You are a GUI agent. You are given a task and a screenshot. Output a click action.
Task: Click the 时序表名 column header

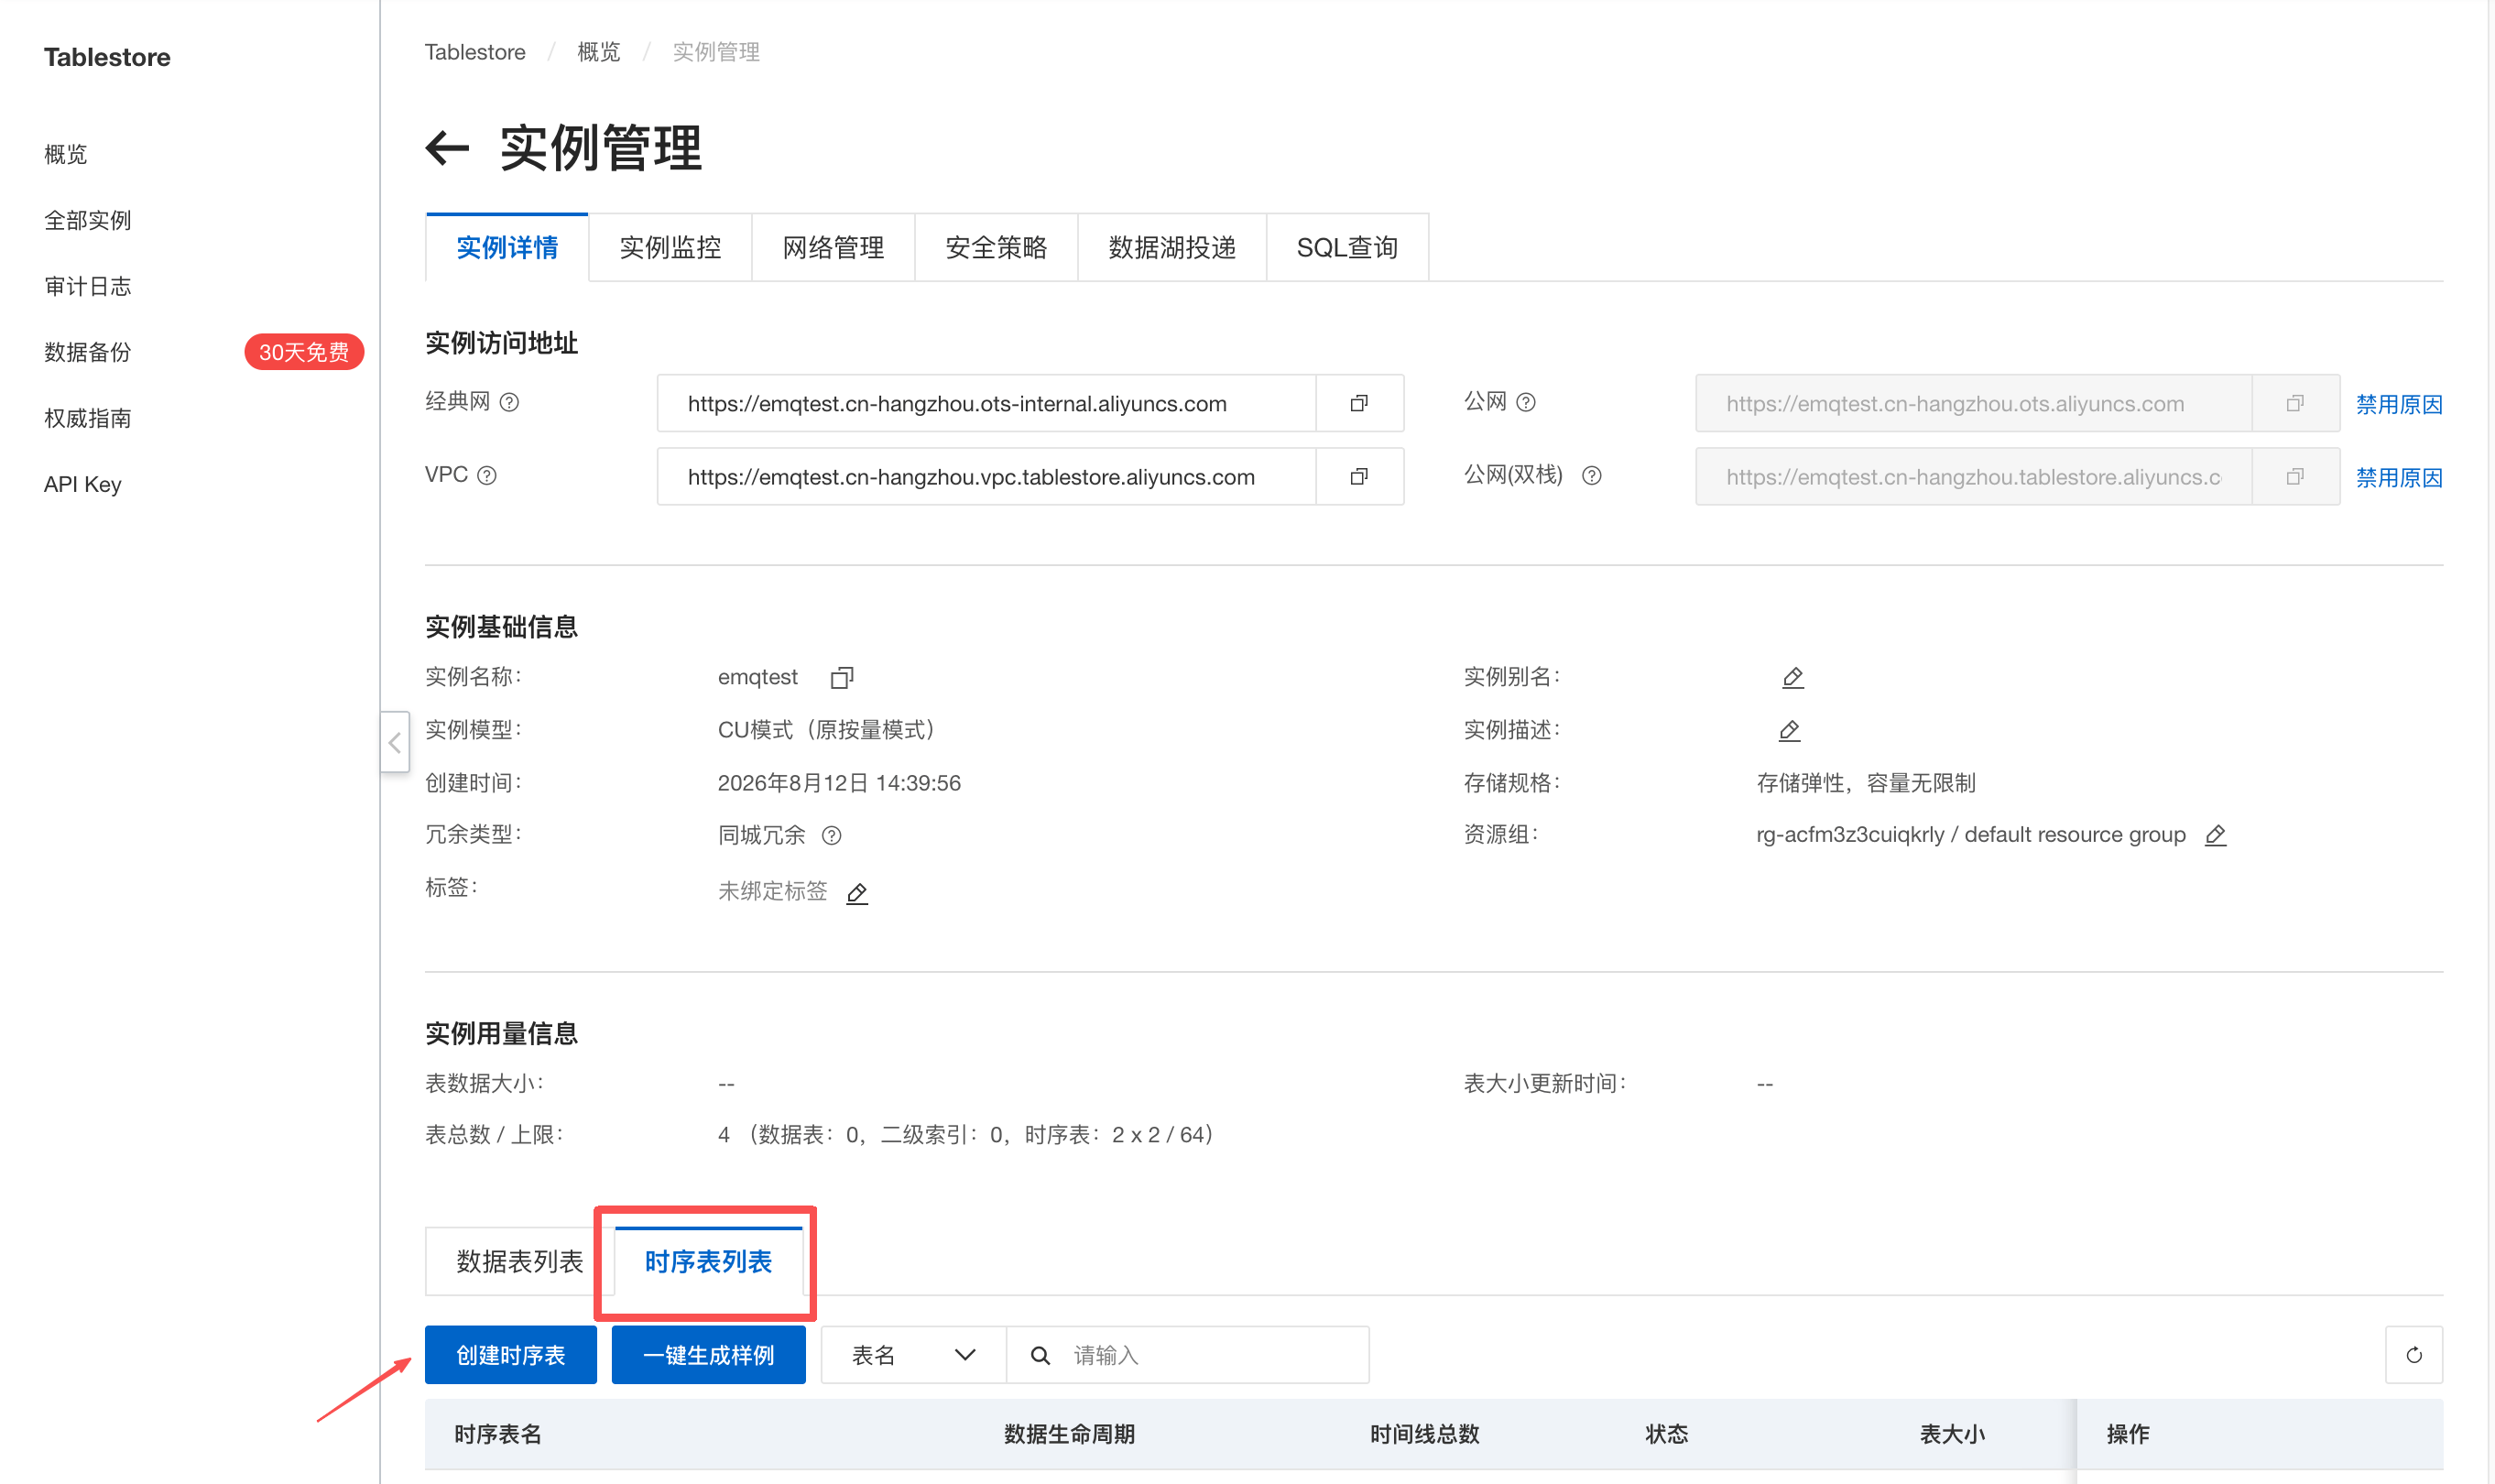click(x=497, y=1434)
